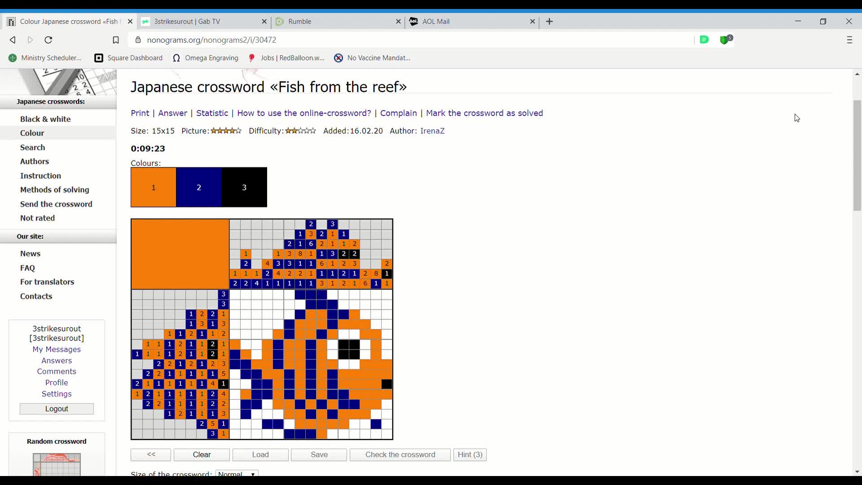Click the green chat extension icon
The width and height of the screenshot is (862, 485).
(x=704, y=40)
